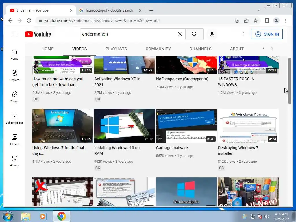Go to Home in the sidebar
This screenshot has height=222, width=296.
click(14, 54)
